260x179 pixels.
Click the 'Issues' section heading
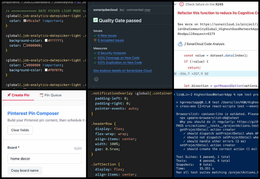point(98,31)
